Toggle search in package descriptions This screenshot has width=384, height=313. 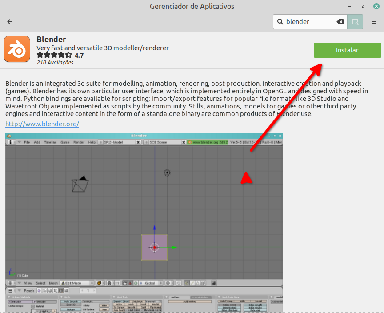(355, 22)
